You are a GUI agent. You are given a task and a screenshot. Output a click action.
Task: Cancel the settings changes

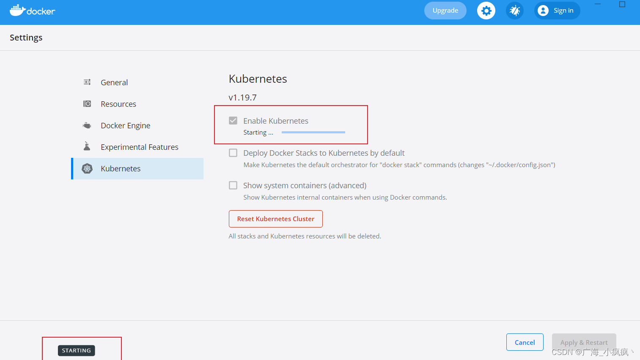(525, 342)
